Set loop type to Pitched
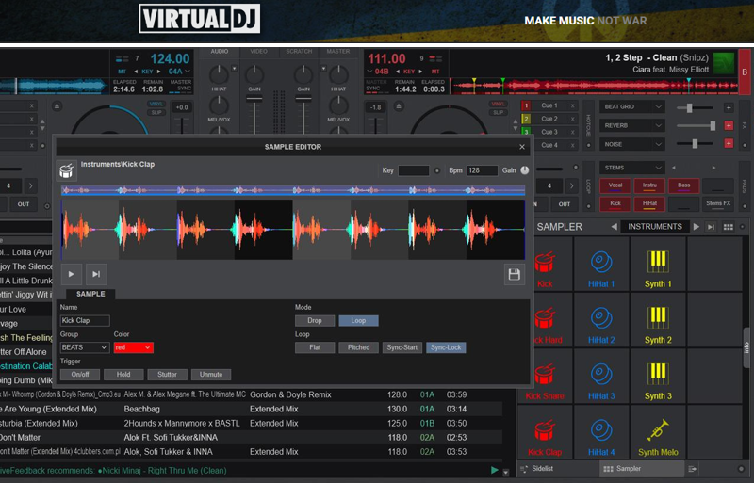The image size is (754, 483). click(358, 347)
